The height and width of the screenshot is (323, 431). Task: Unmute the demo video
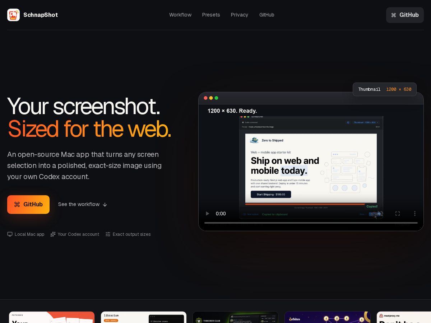pyautogui.click(x=380, y=214)
